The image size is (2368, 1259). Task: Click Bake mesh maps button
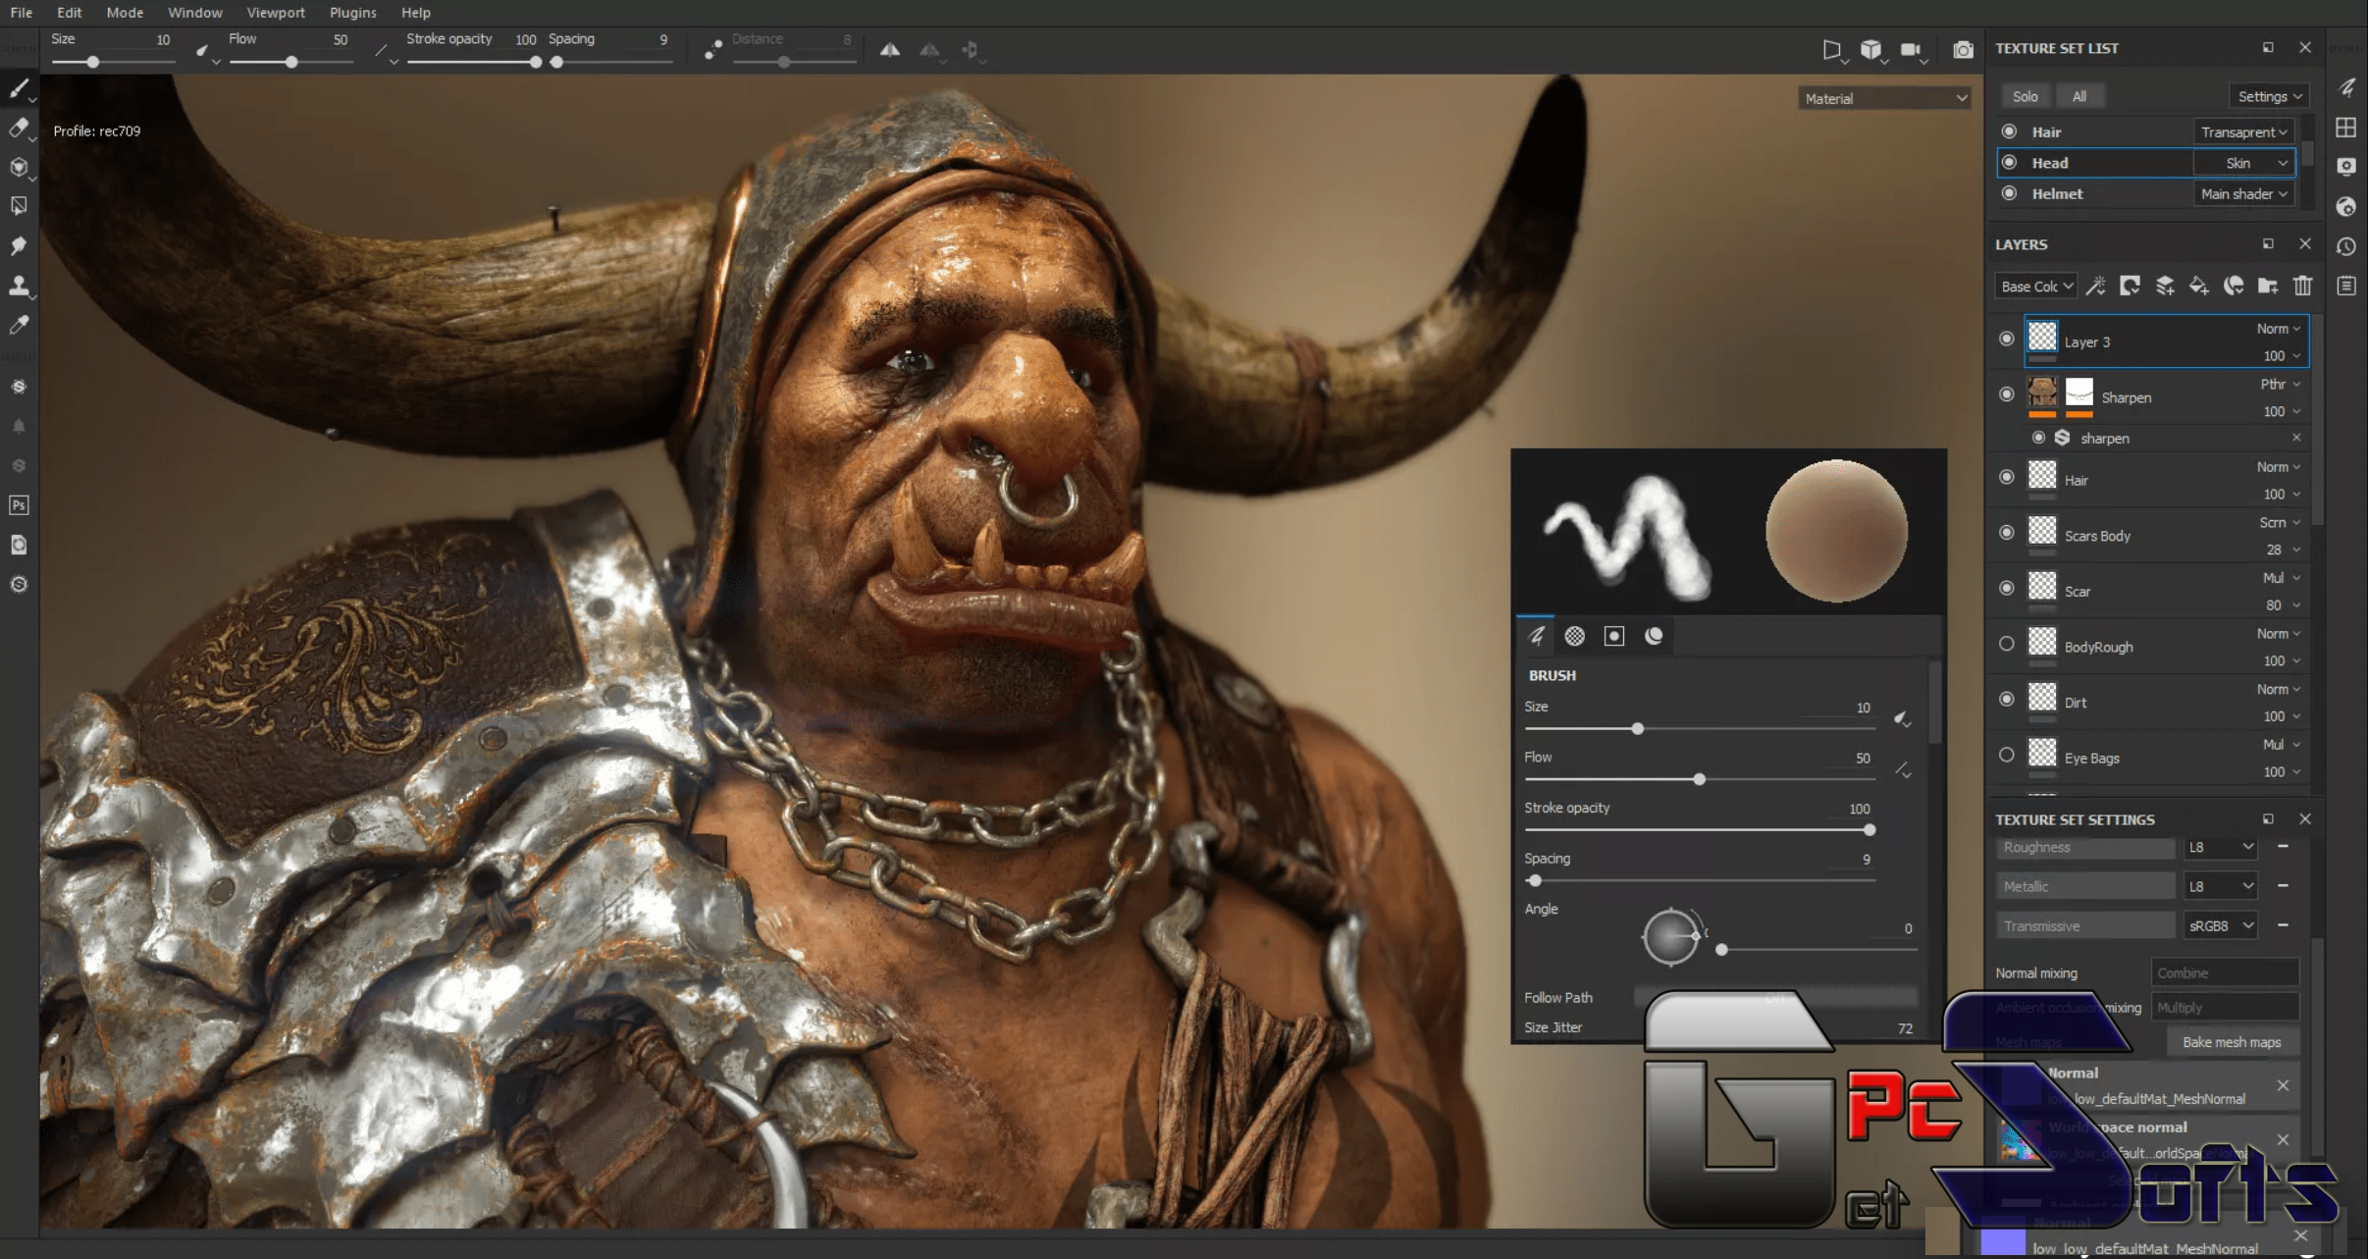click(x=2232, y=1042)
